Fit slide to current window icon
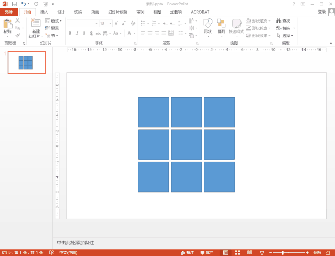Screen dimensions: 335x256 click(x=328, y=253)
